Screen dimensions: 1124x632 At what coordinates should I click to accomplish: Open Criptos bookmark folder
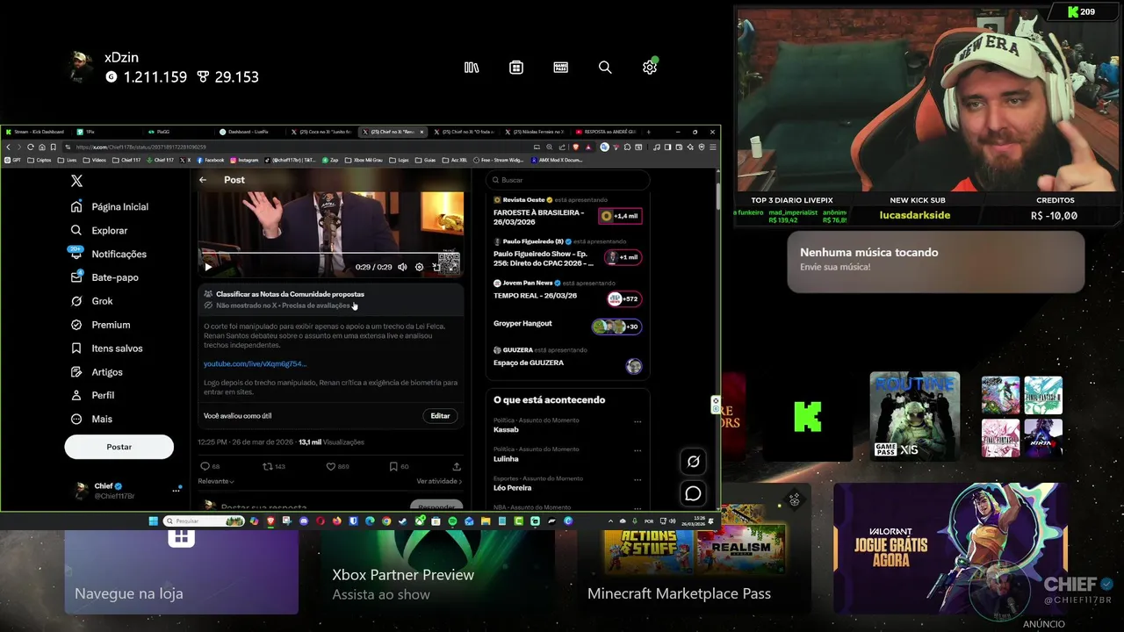[x=40, y=160]
